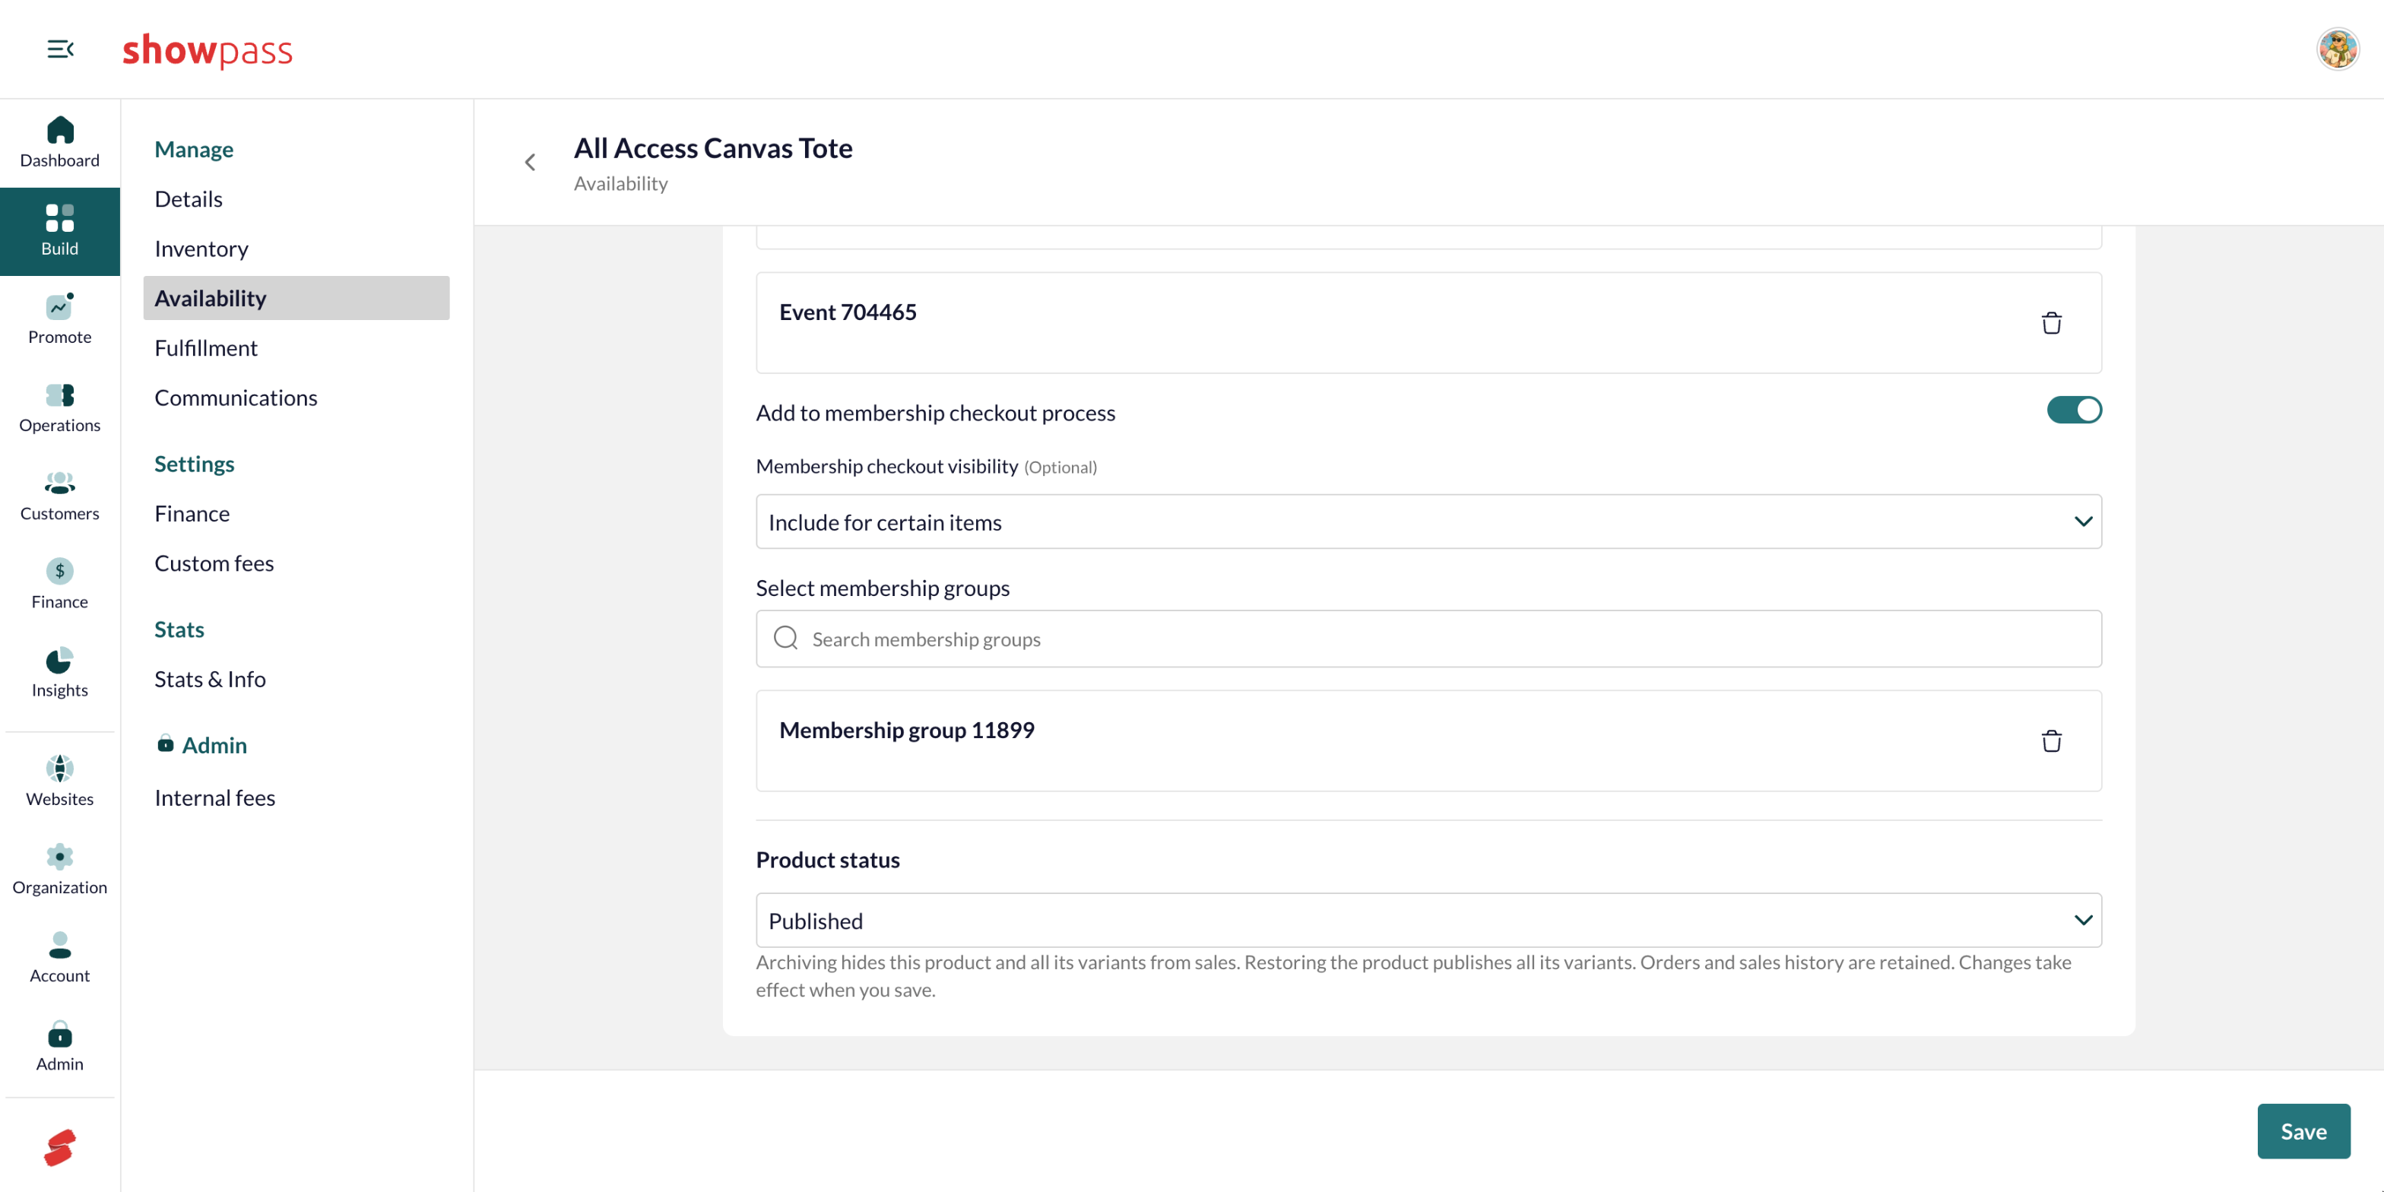Click the Save button
Screen dimensions: 2384x1192
[2303, 1131]
